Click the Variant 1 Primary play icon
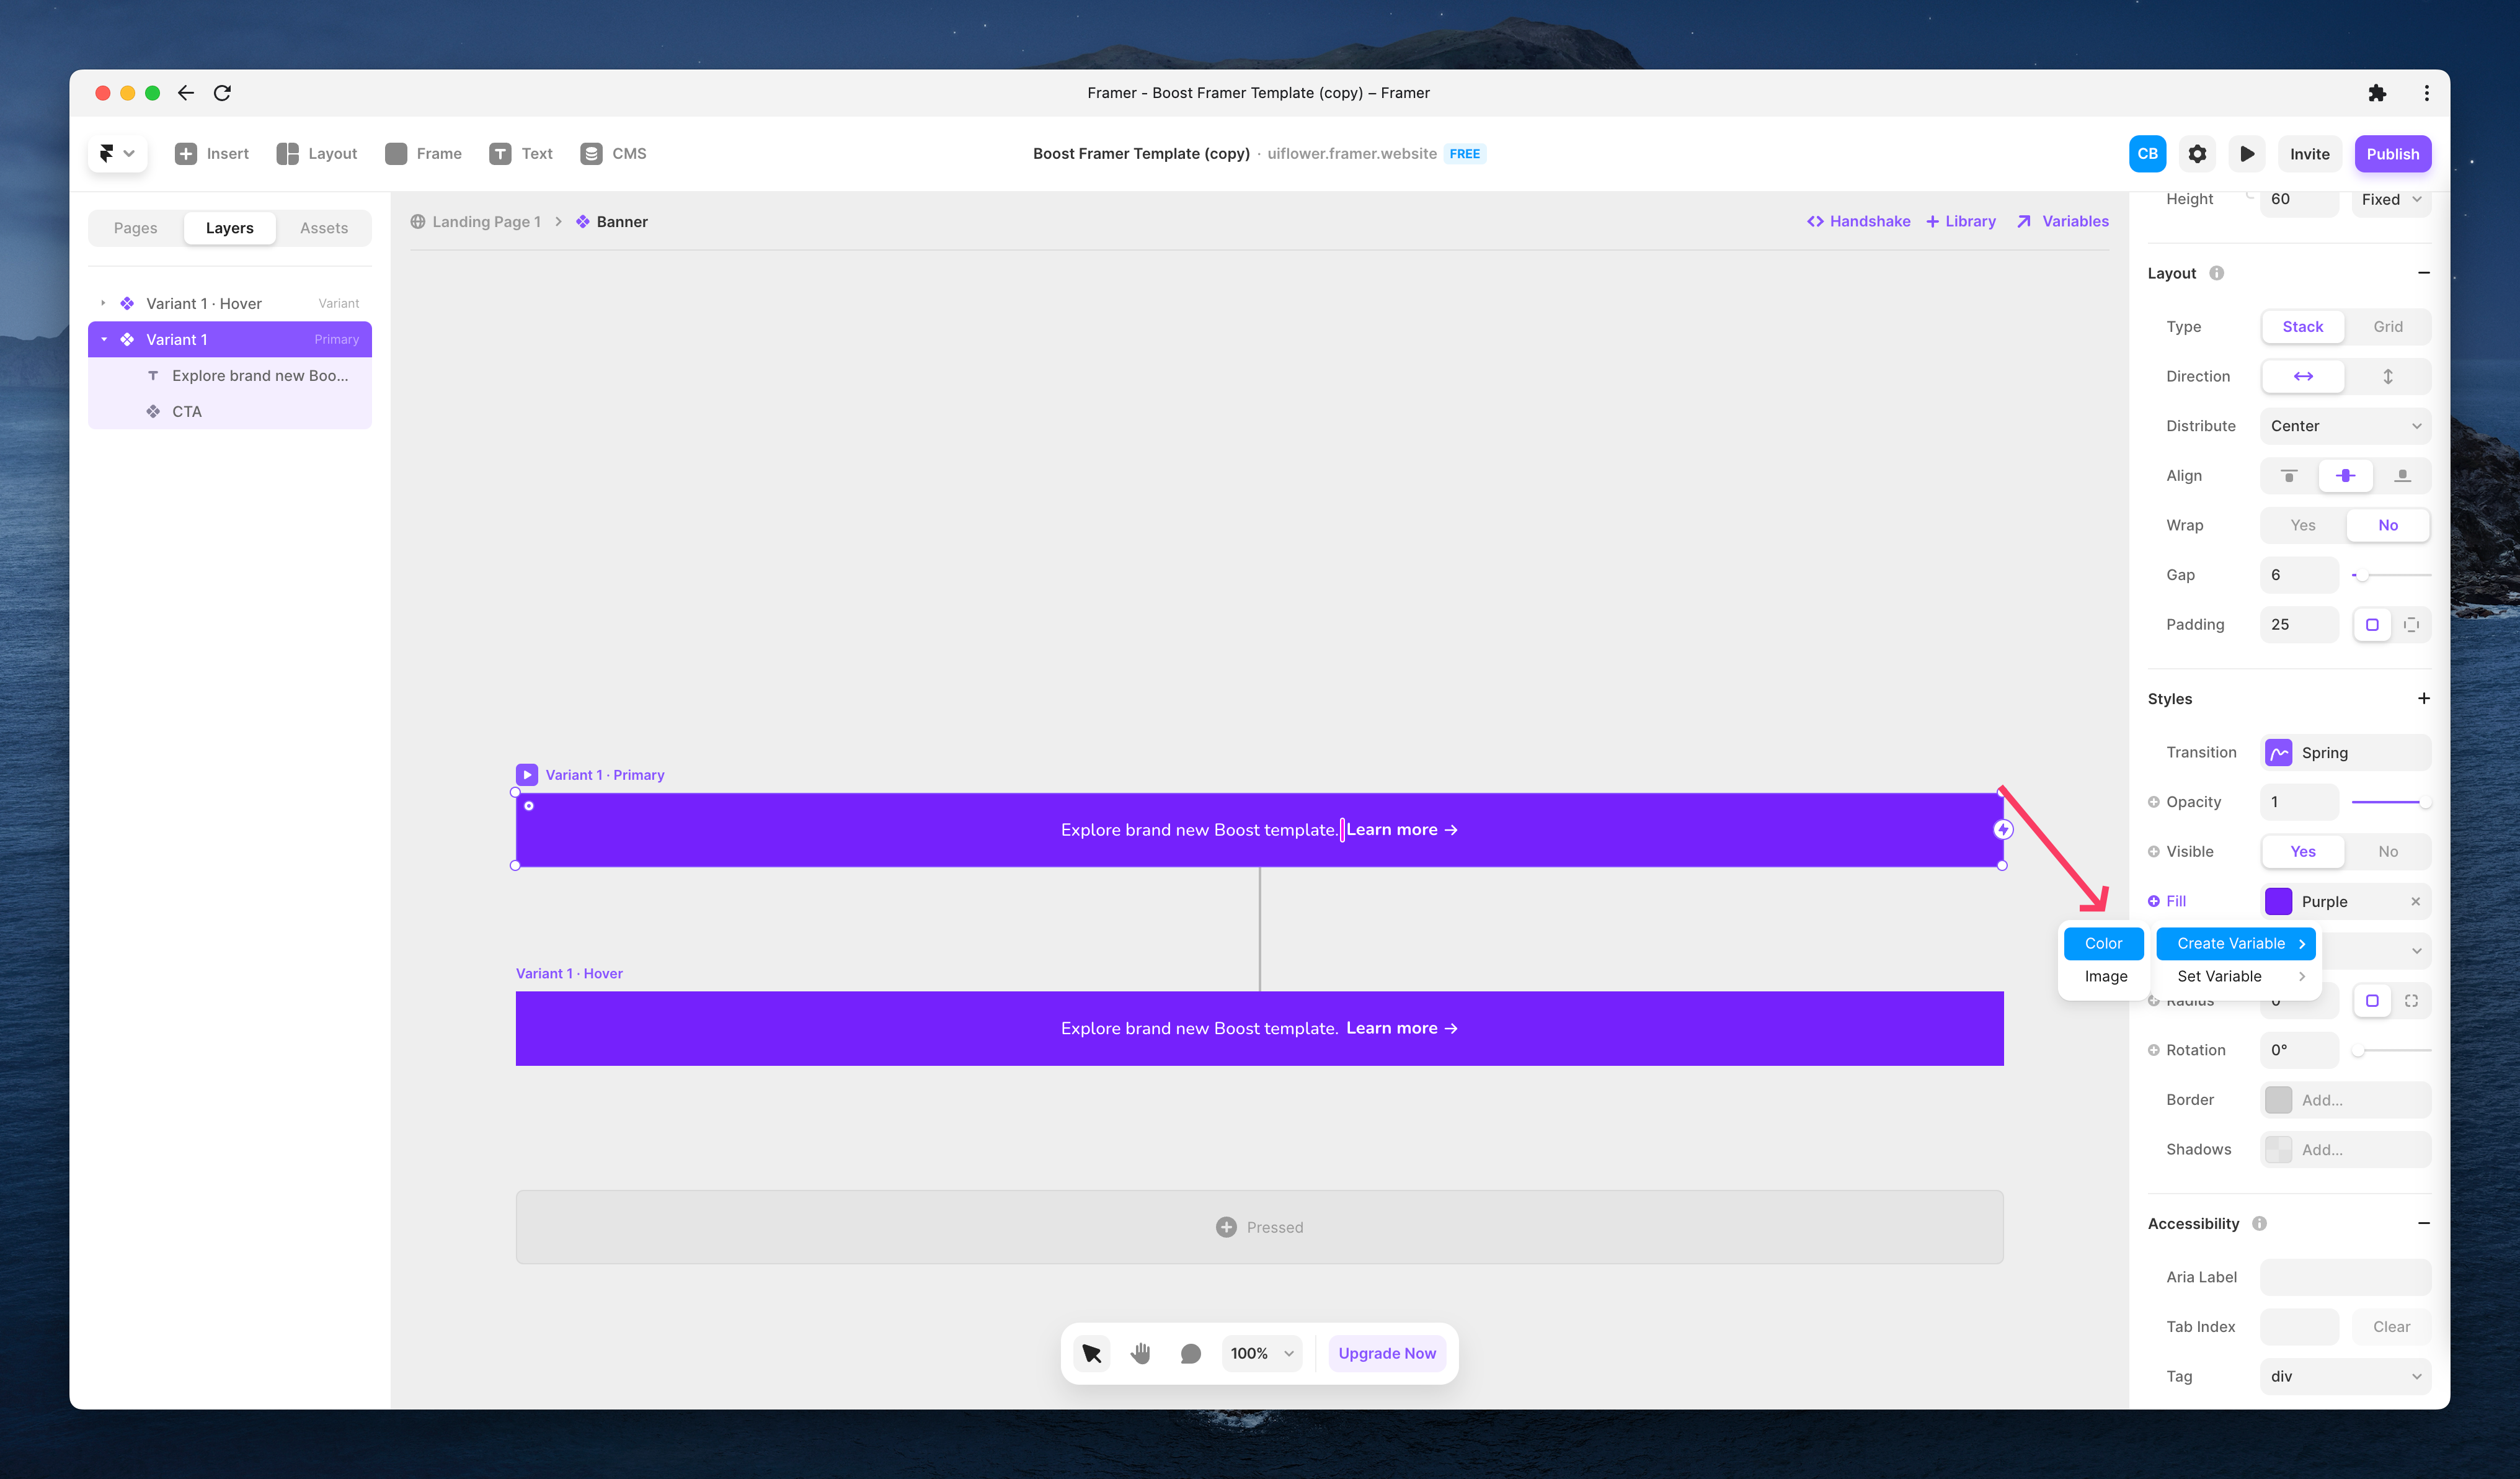The height and width of the screenshot is (1479, 2520). (527, 774)
